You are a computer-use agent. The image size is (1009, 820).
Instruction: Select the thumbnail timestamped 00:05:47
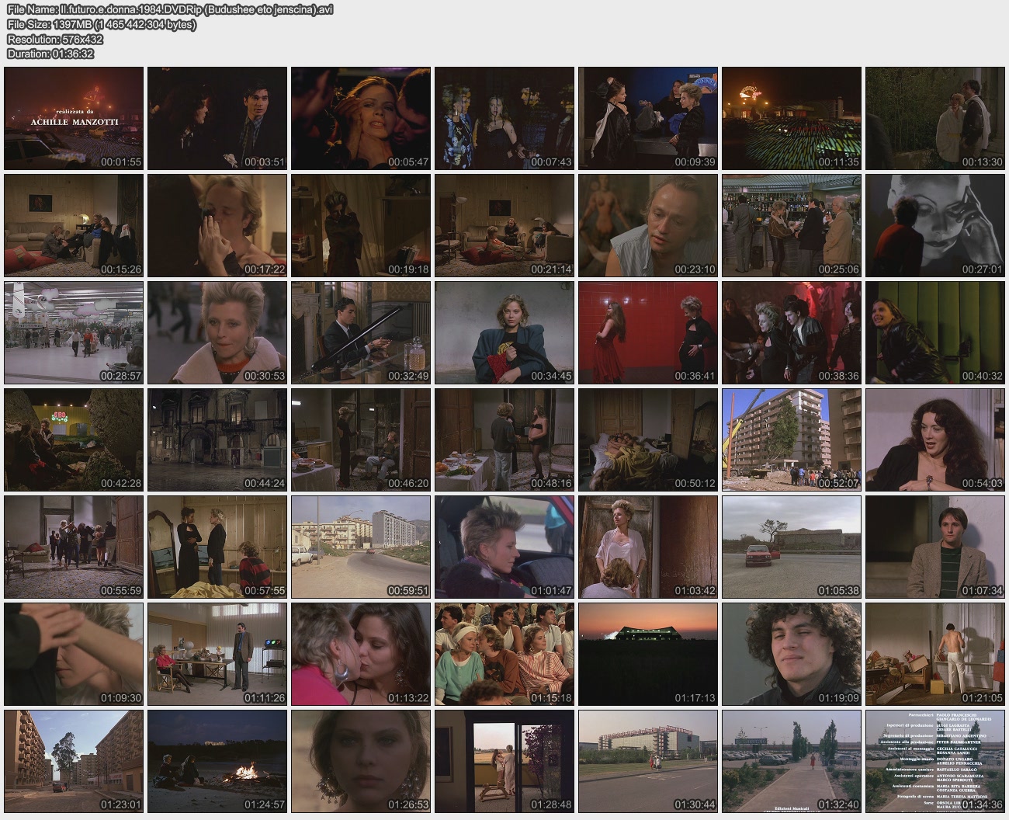pyautogui.click(x=361, y=118)
